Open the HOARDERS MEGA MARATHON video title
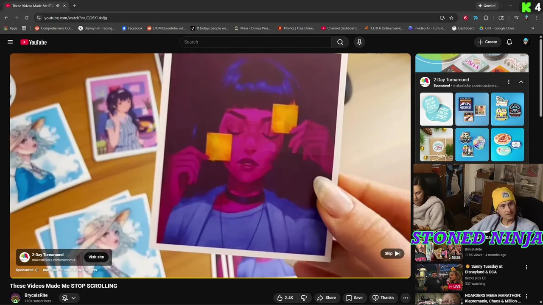The height and width of the screenshot is (305, 543). (x=493, y=298)
